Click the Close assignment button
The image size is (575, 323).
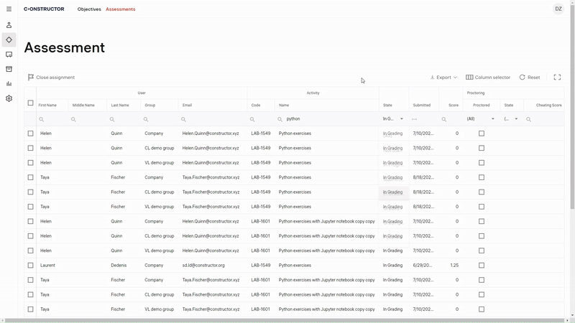click(x=51, y=78)
